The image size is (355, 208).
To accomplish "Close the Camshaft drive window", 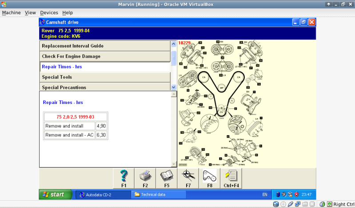I will (x=312, y=22).
